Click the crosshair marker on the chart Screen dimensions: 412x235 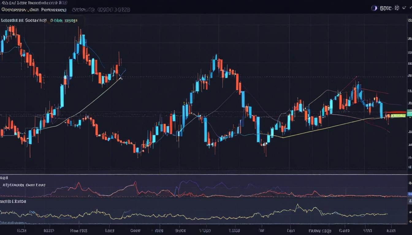point(121,78)
